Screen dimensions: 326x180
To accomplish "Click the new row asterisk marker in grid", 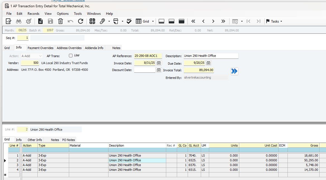I will pos(5,175).
